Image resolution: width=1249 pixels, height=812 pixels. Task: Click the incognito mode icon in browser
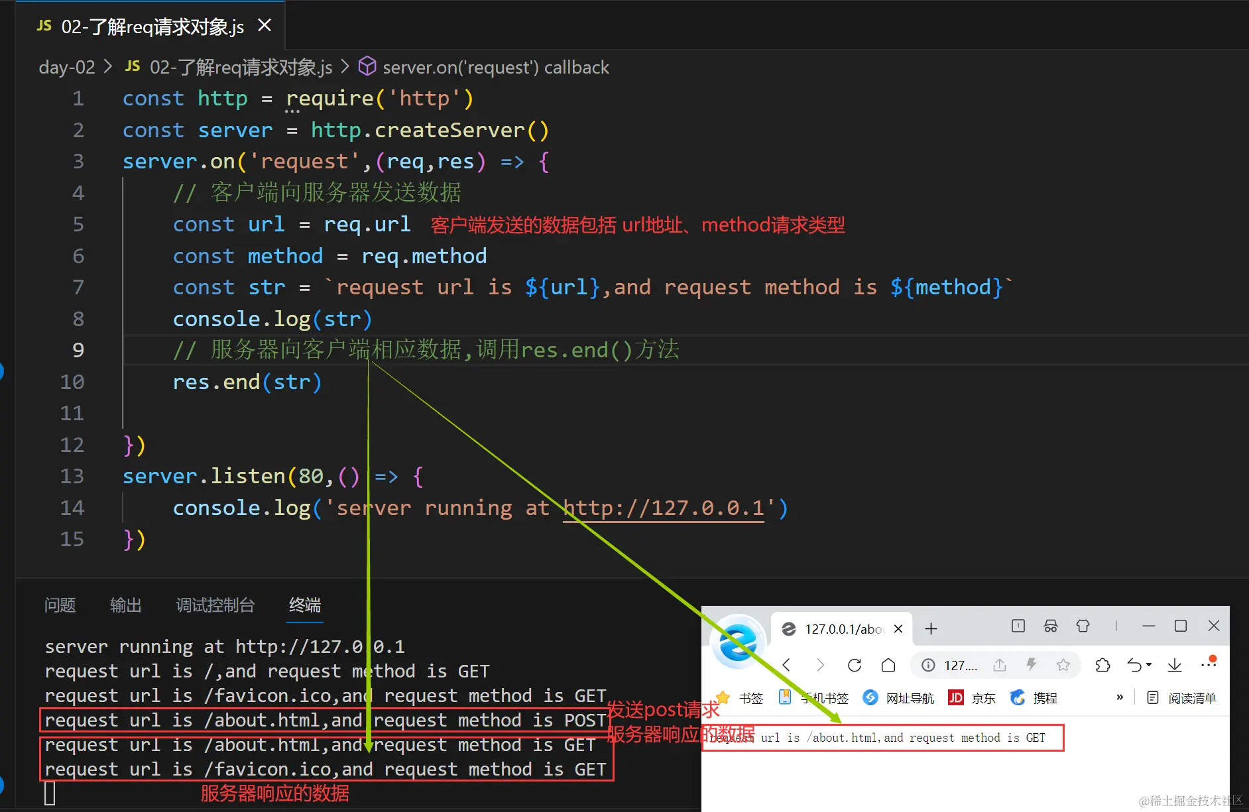(x=1051, y=626)
